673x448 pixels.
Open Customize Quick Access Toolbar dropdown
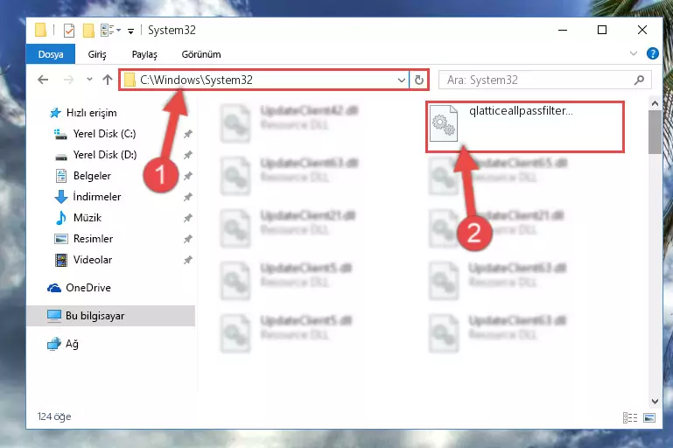coord(130,31)
